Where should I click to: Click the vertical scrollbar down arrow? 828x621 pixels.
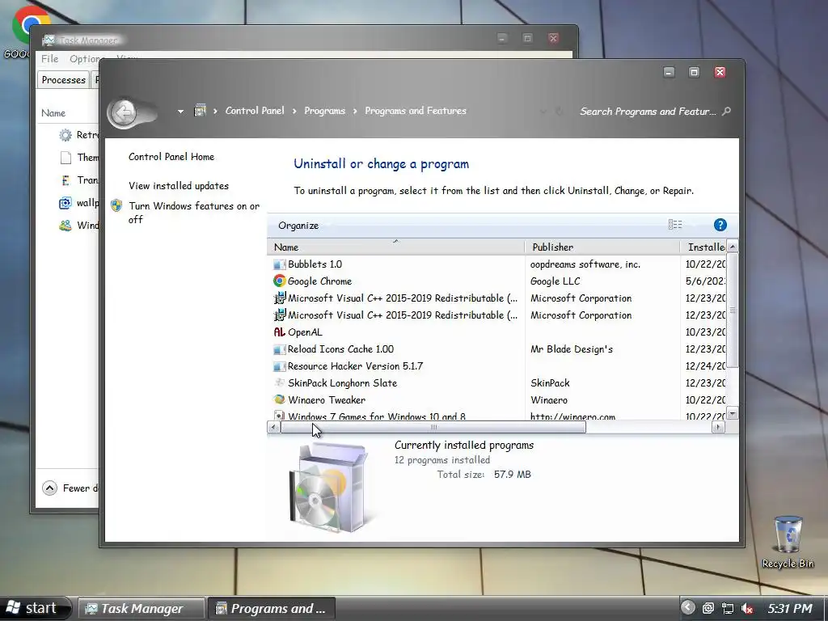click(x=733, y=413)
